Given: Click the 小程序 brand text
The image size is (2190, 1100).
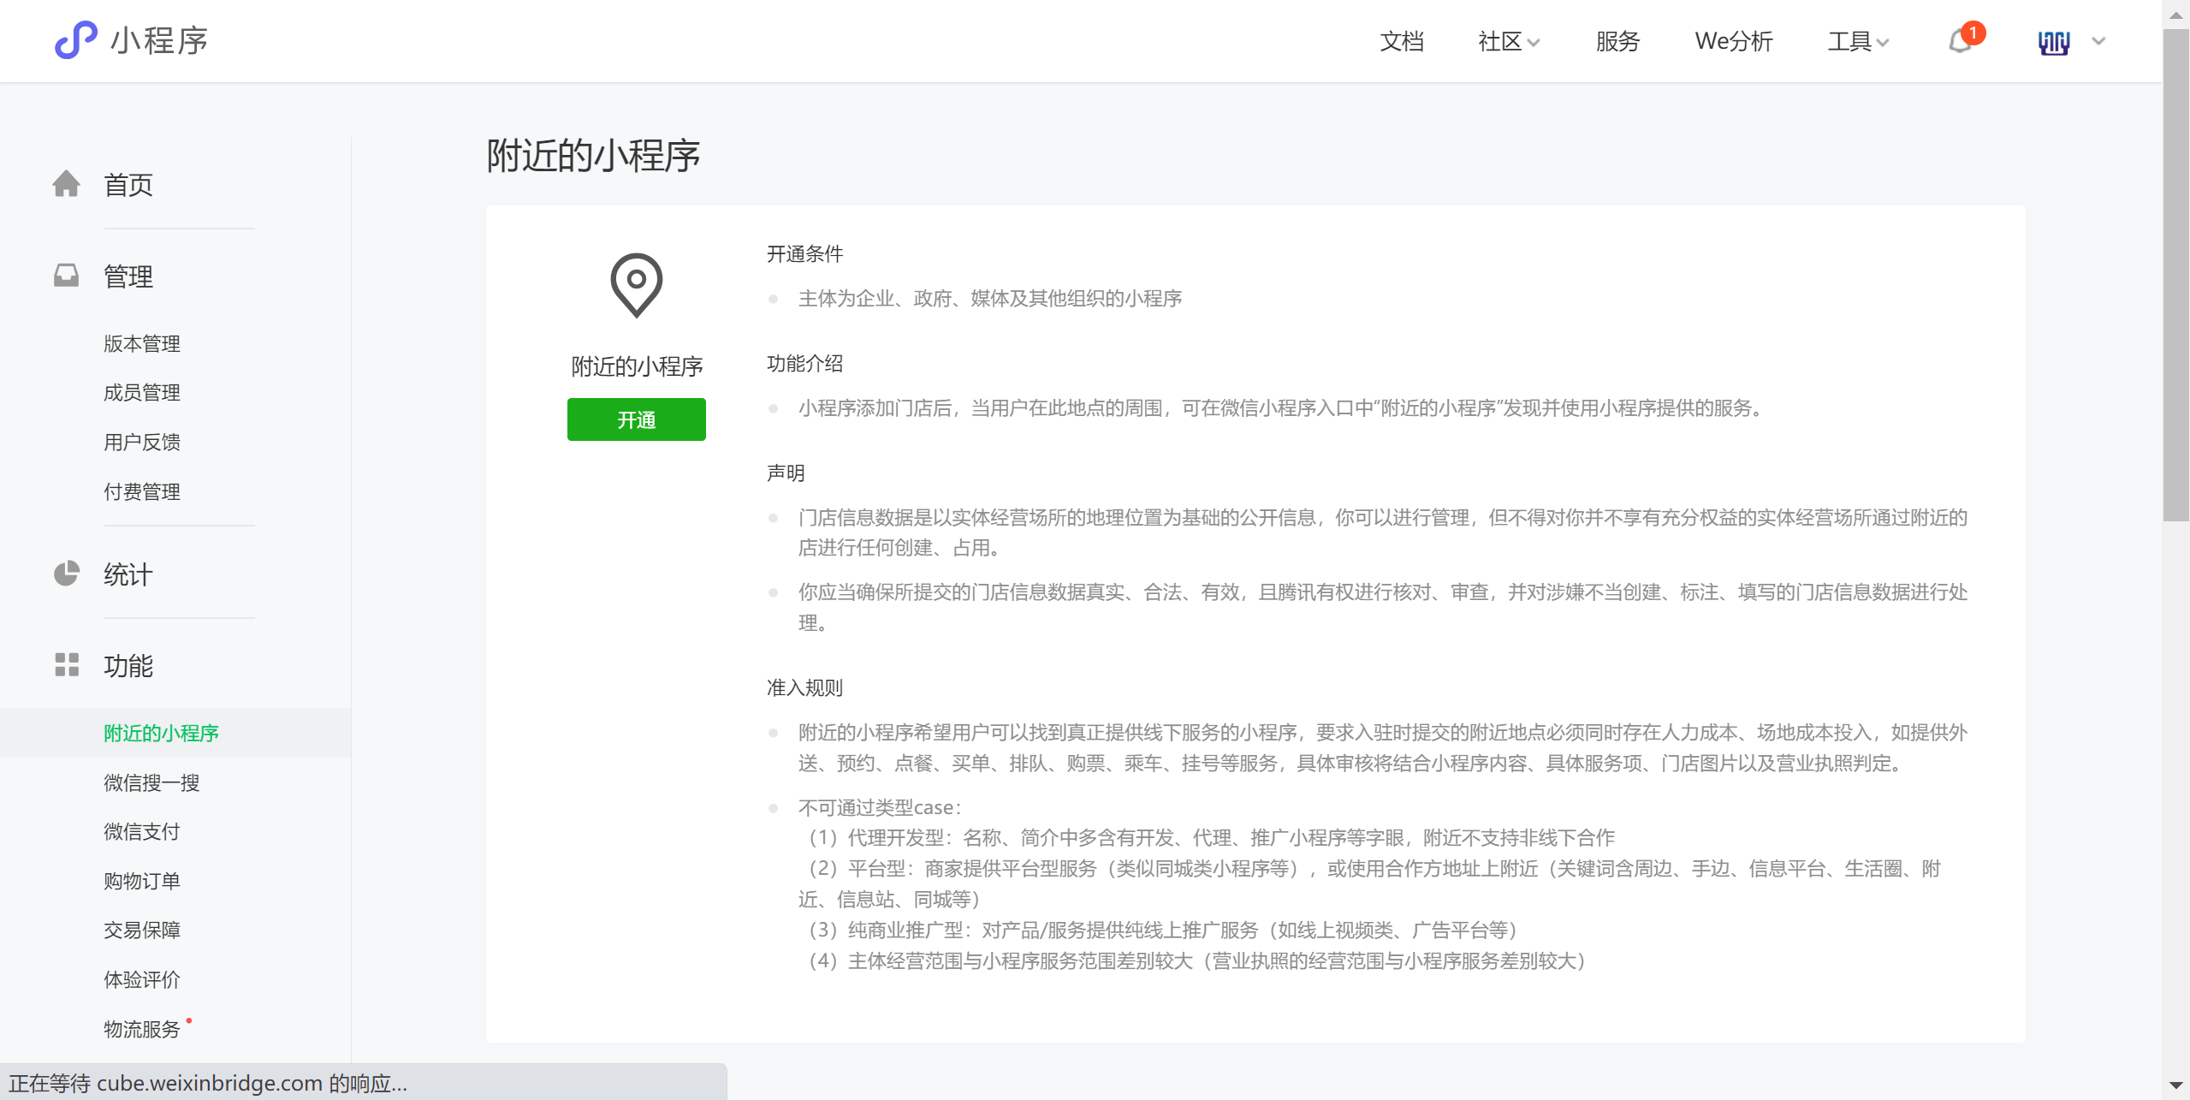Looking at the screenshot, I should point(159,40).
